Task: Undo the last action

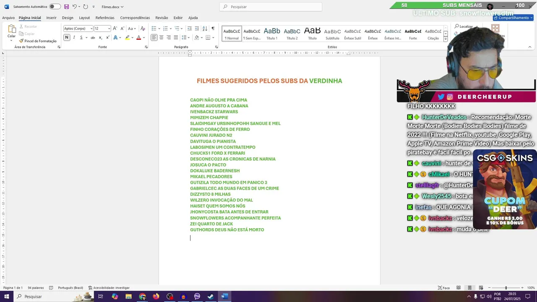Action: click(x=74, y=7)
